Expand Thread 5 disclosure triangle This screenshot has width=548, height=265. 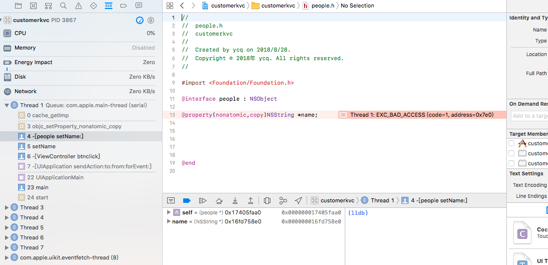(x=7, y=228)
